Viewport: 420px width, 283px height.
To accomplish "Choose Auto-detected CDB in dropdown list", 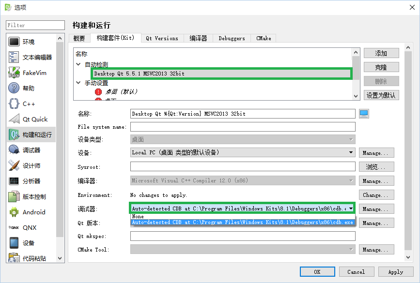I will click(243, 222).
